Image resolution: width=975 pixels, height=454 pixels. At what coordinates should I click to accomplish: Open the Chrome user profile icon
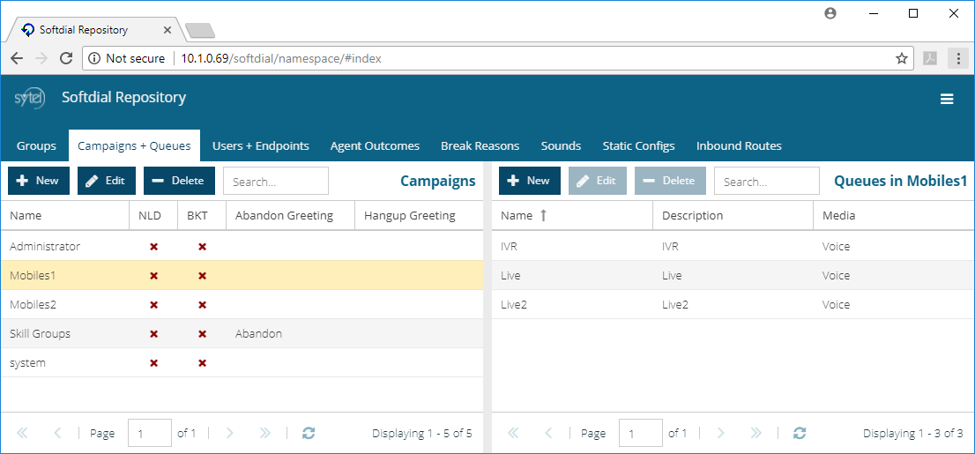pos(830,13)
